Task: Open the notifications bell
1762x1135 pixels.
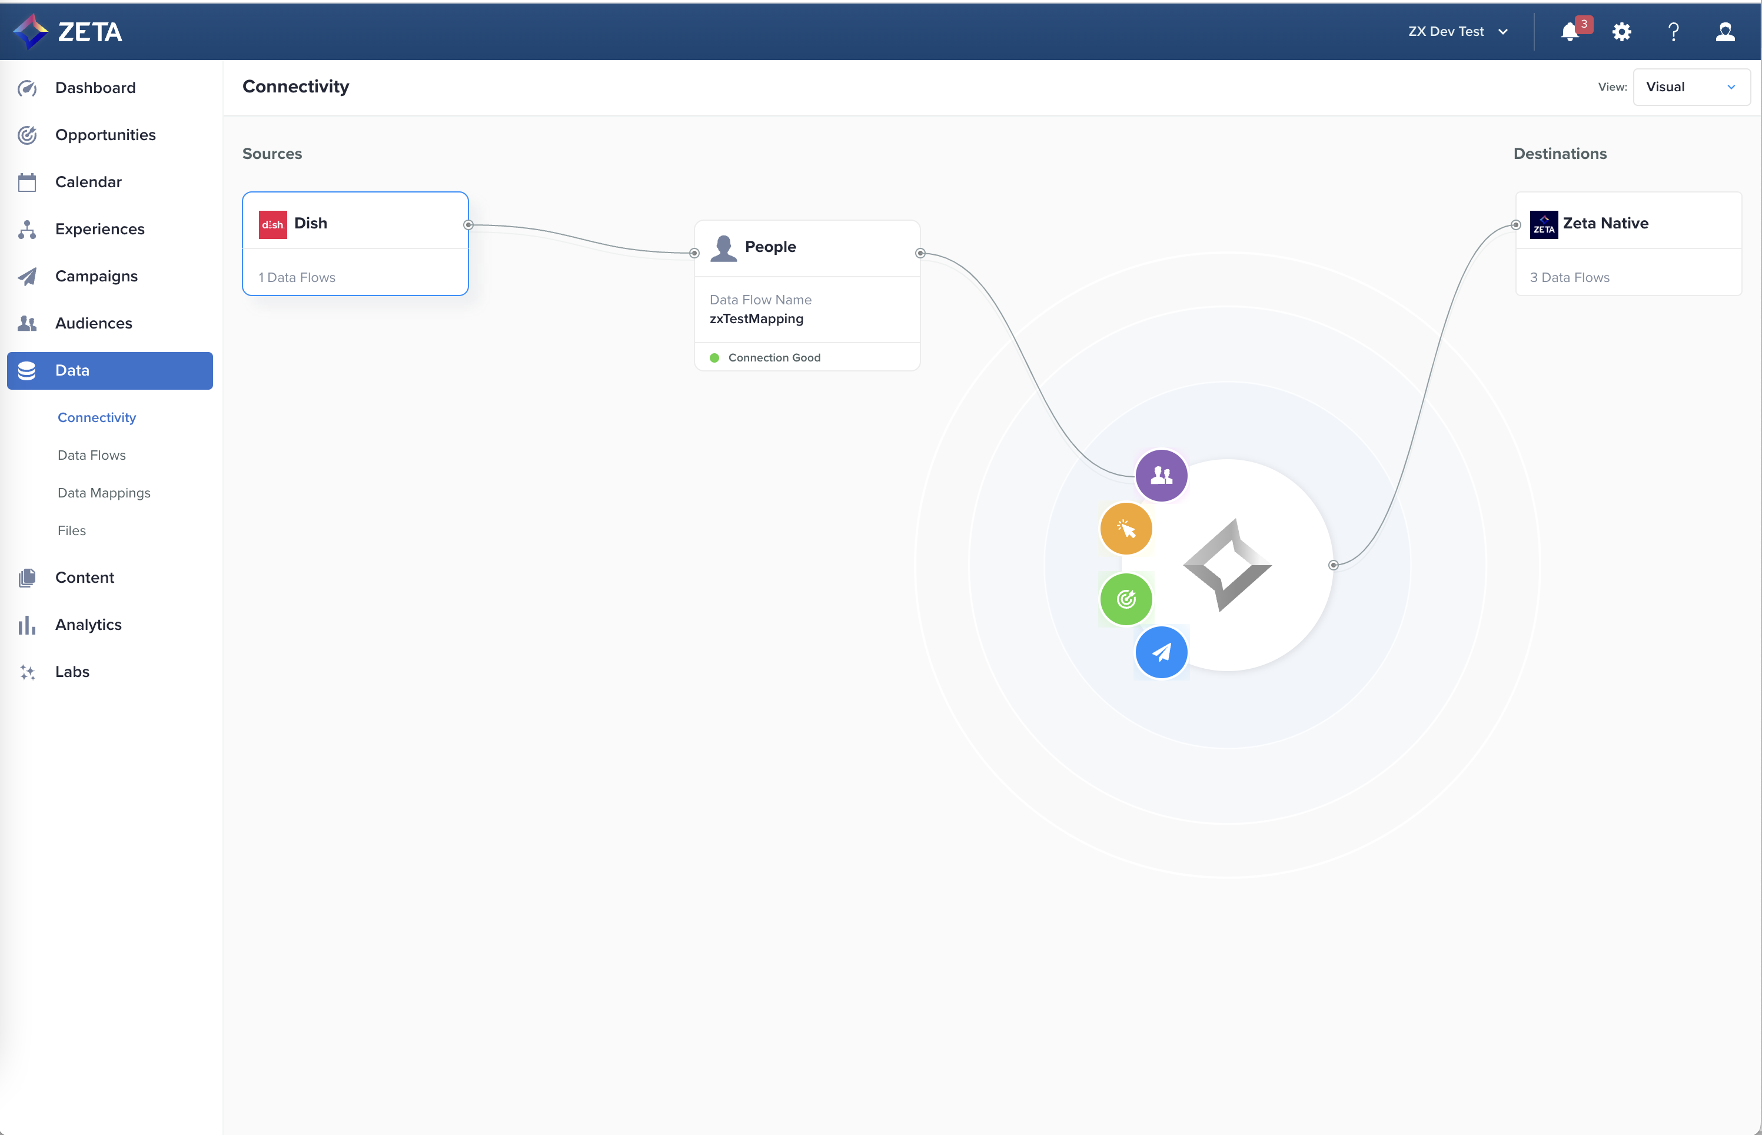Action: 1570,32
